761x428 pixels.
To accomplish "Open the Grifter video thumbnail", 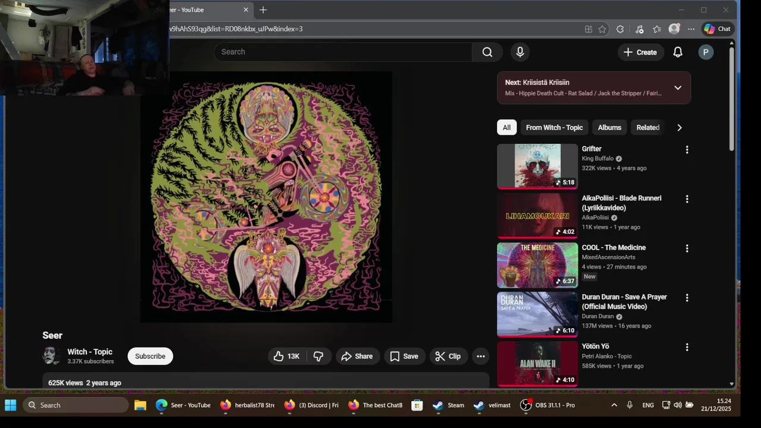I will pyautogui.click(x=537, y=166).
